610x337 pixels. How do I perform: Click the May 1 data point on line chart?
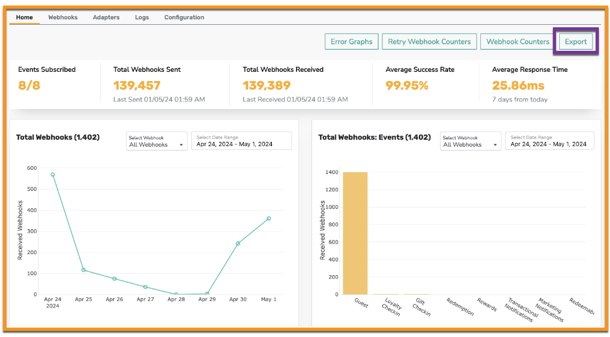click(269, 219)
